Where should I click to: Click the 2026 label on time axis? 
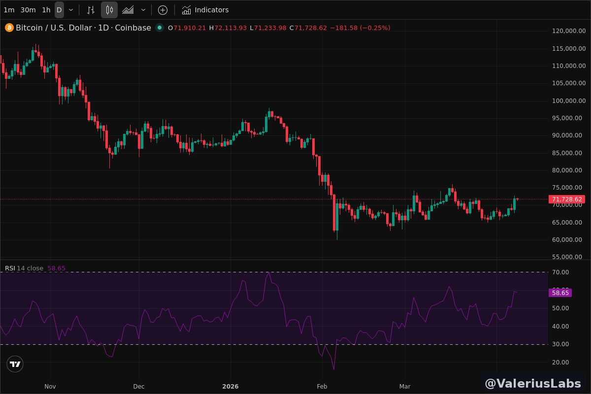[230, 386]
